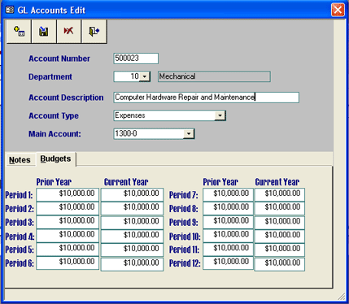The height and width of the screenshot is (304, 349).
Task: Click Period 5 Prior Year budget field
Action: tap(68, 249)
